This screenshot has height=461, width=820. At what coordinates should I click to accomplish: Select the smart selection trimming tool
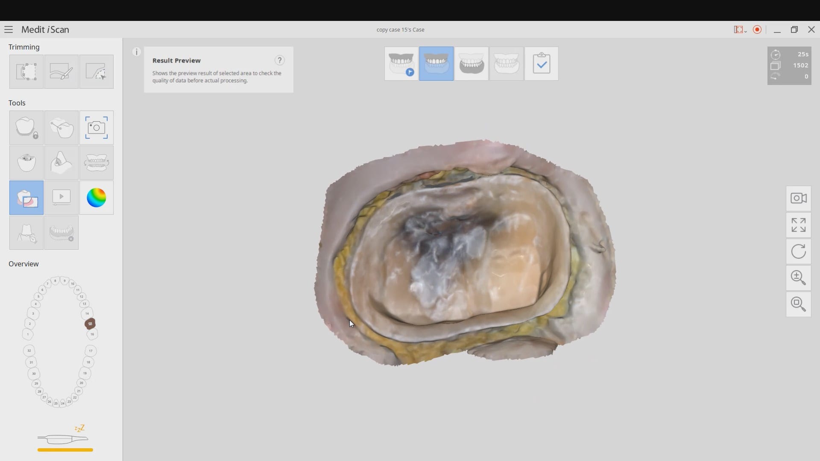coord(97,72)
